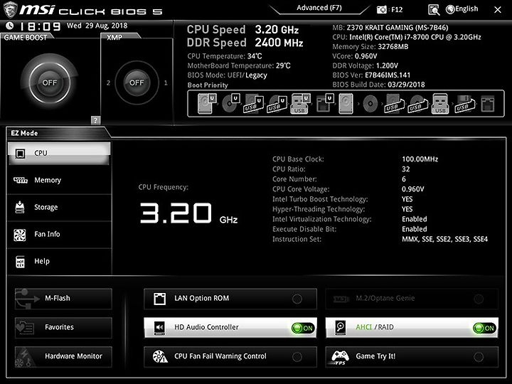The width and height of the screenshot is (512, 384).
Task: Switch the AHCI/RAID ON toggle
Action: (484, 328)
